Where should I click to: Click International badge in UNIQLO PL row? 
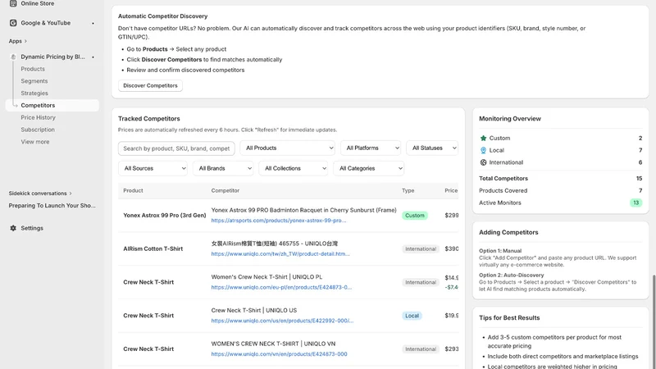click(x=421, y=282)
